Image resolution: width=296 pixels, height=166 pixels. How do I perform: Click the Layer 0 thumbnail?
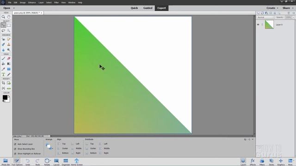click(269, 24)
